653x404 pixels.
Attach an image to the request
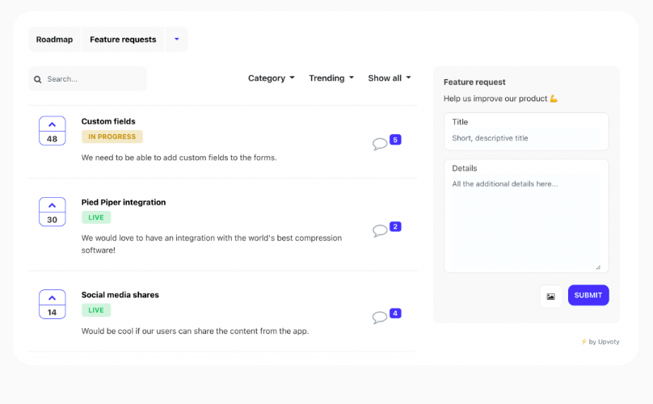[x=550, y=296]
